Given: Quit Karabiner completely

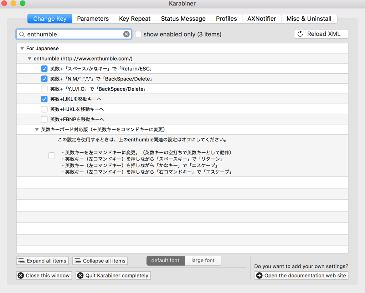Looking at the screenshot, I should [x=113, y=276].
